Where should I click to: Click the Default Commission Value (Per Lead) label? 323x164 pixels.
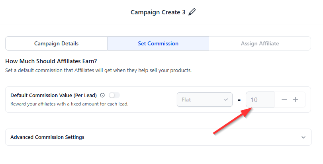pos(54,95)
